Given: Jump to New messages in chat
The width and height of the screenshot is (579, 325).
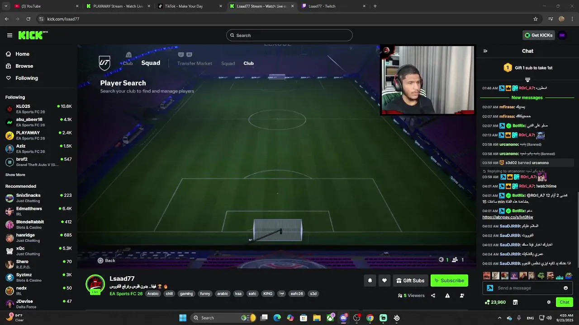Looking at the screenshot, I should click(527, 97).
